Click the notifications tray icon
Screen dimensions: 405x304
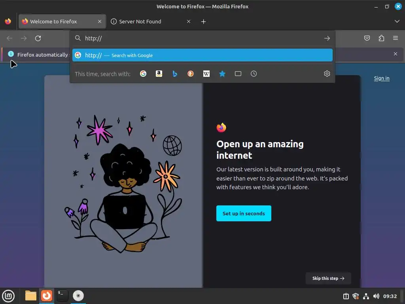pyautogui.click(x=346, y=296)
